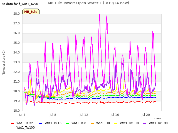Select the Wat1_Ts0 legend label

point(103,123)
